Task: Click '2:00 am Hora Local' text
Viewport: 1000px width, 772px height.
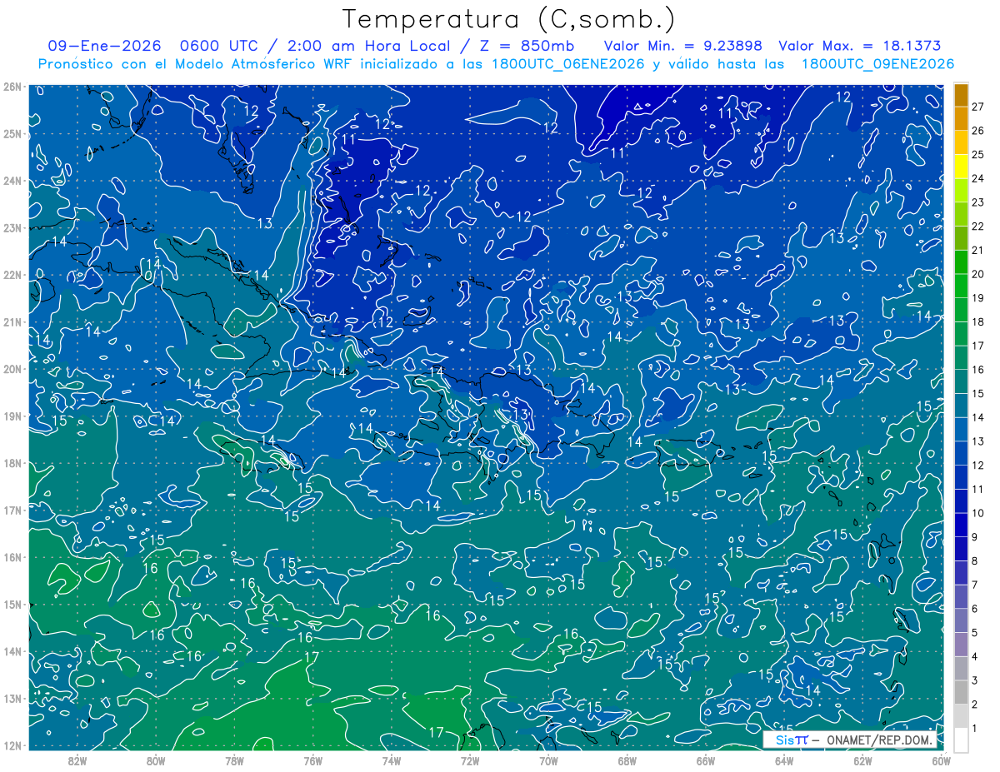Action: point(367,47)
